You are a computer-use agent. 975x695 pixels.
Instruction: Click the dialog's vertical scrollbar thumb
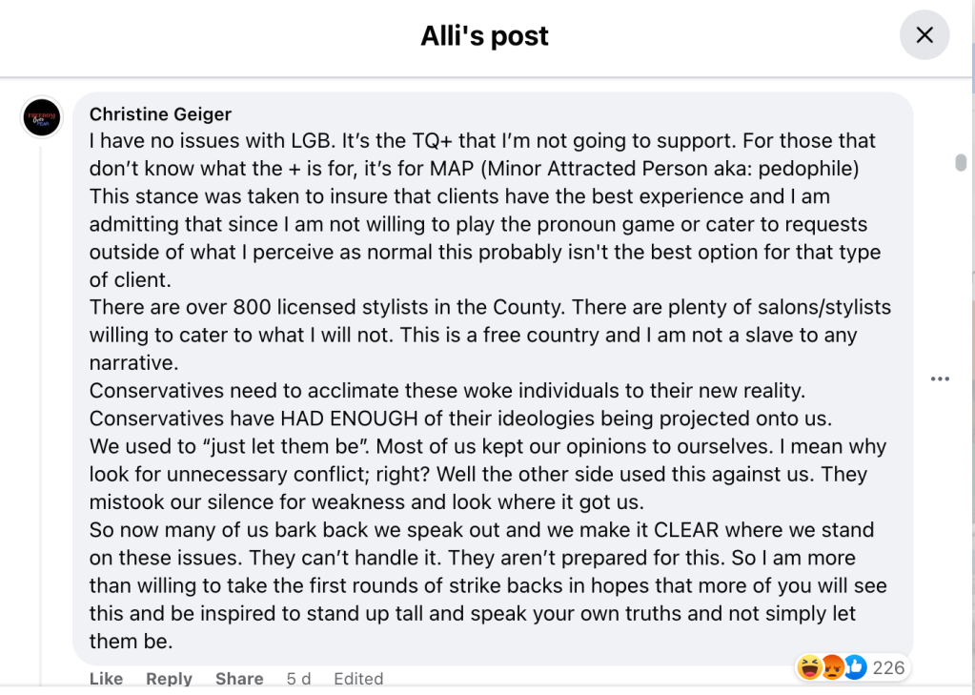pos(961,163)
